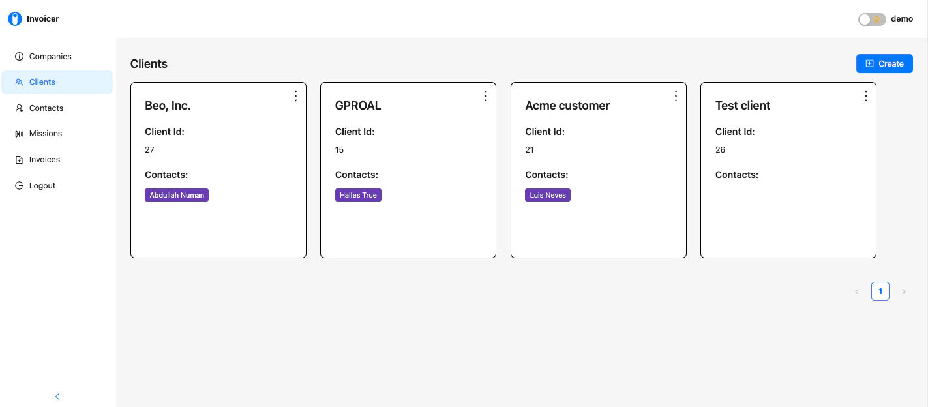Click the Missions icon in sidebar
This screenshot has width=928, height=407.
[19, 133]
